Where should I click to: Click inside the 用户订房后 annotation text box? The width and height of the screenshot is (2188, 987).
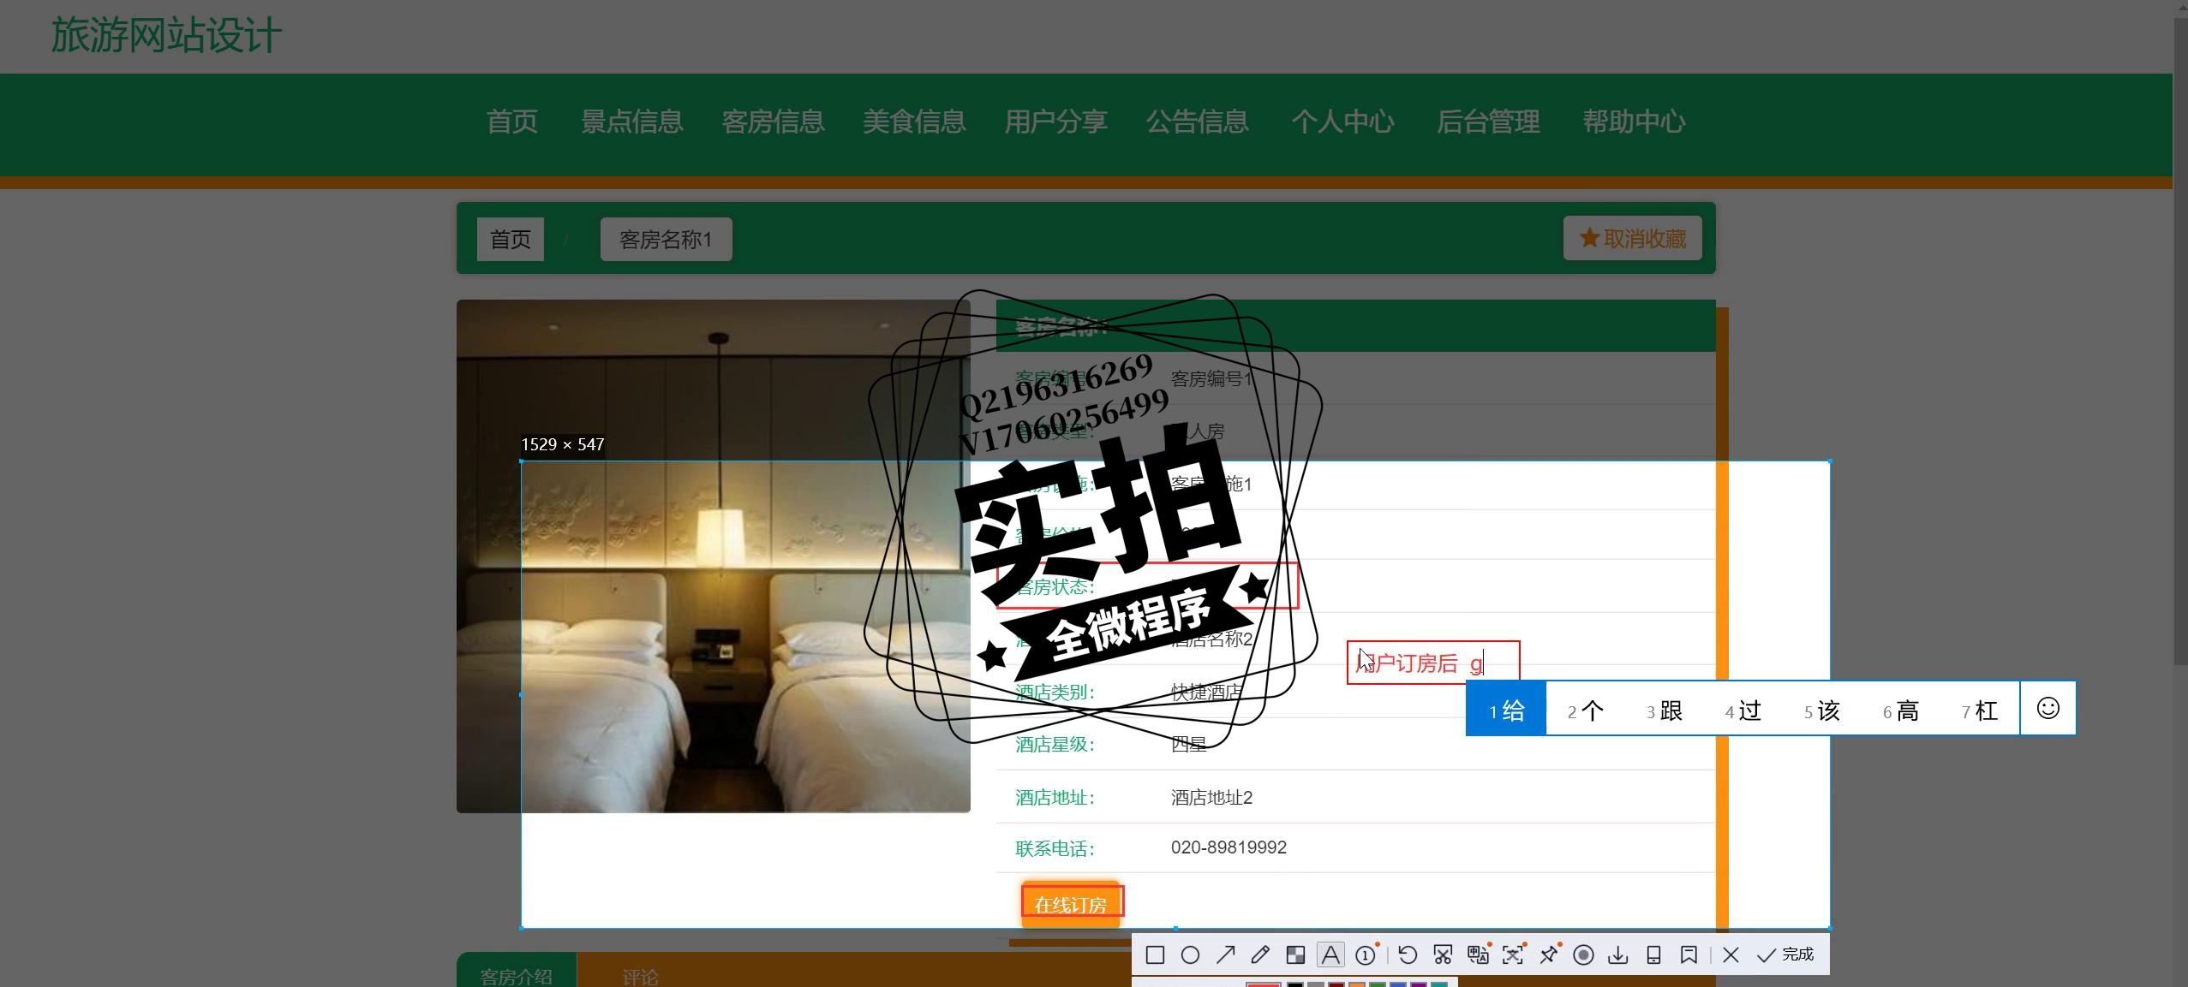1433,663
